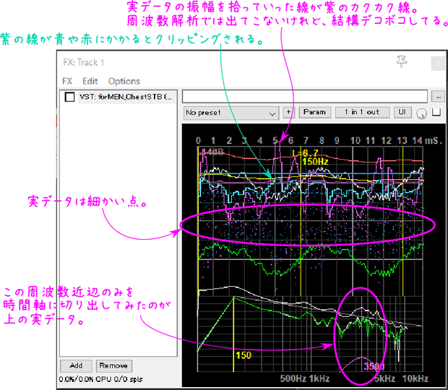Click the yellow 150Hz label in time graph

[x=315, y=162]
